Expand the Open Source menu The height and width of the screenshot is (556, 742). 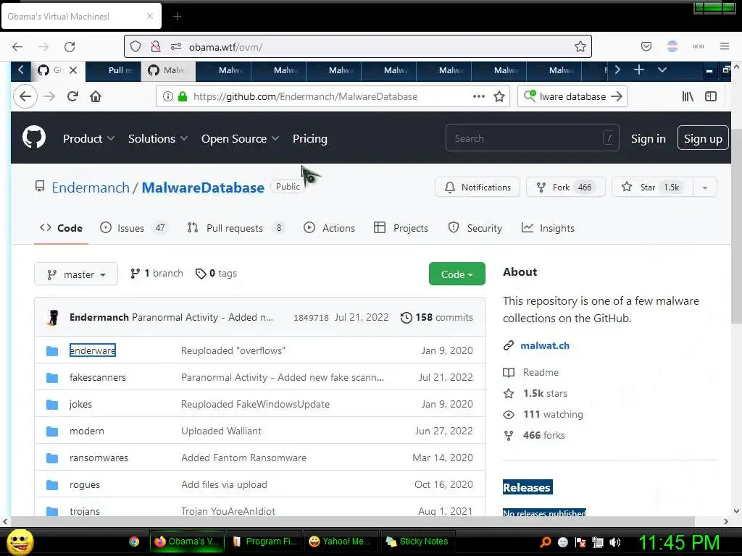(240, 138)
